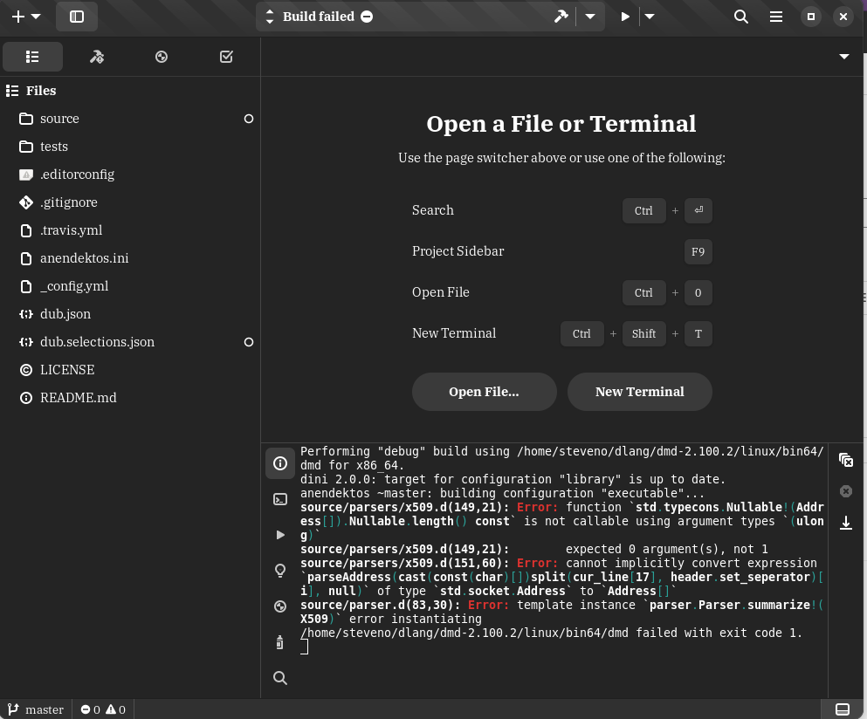The width and height of the screenshot is (867, 719).
Task: Expand the source folder in Files
Action: point(59,119)
